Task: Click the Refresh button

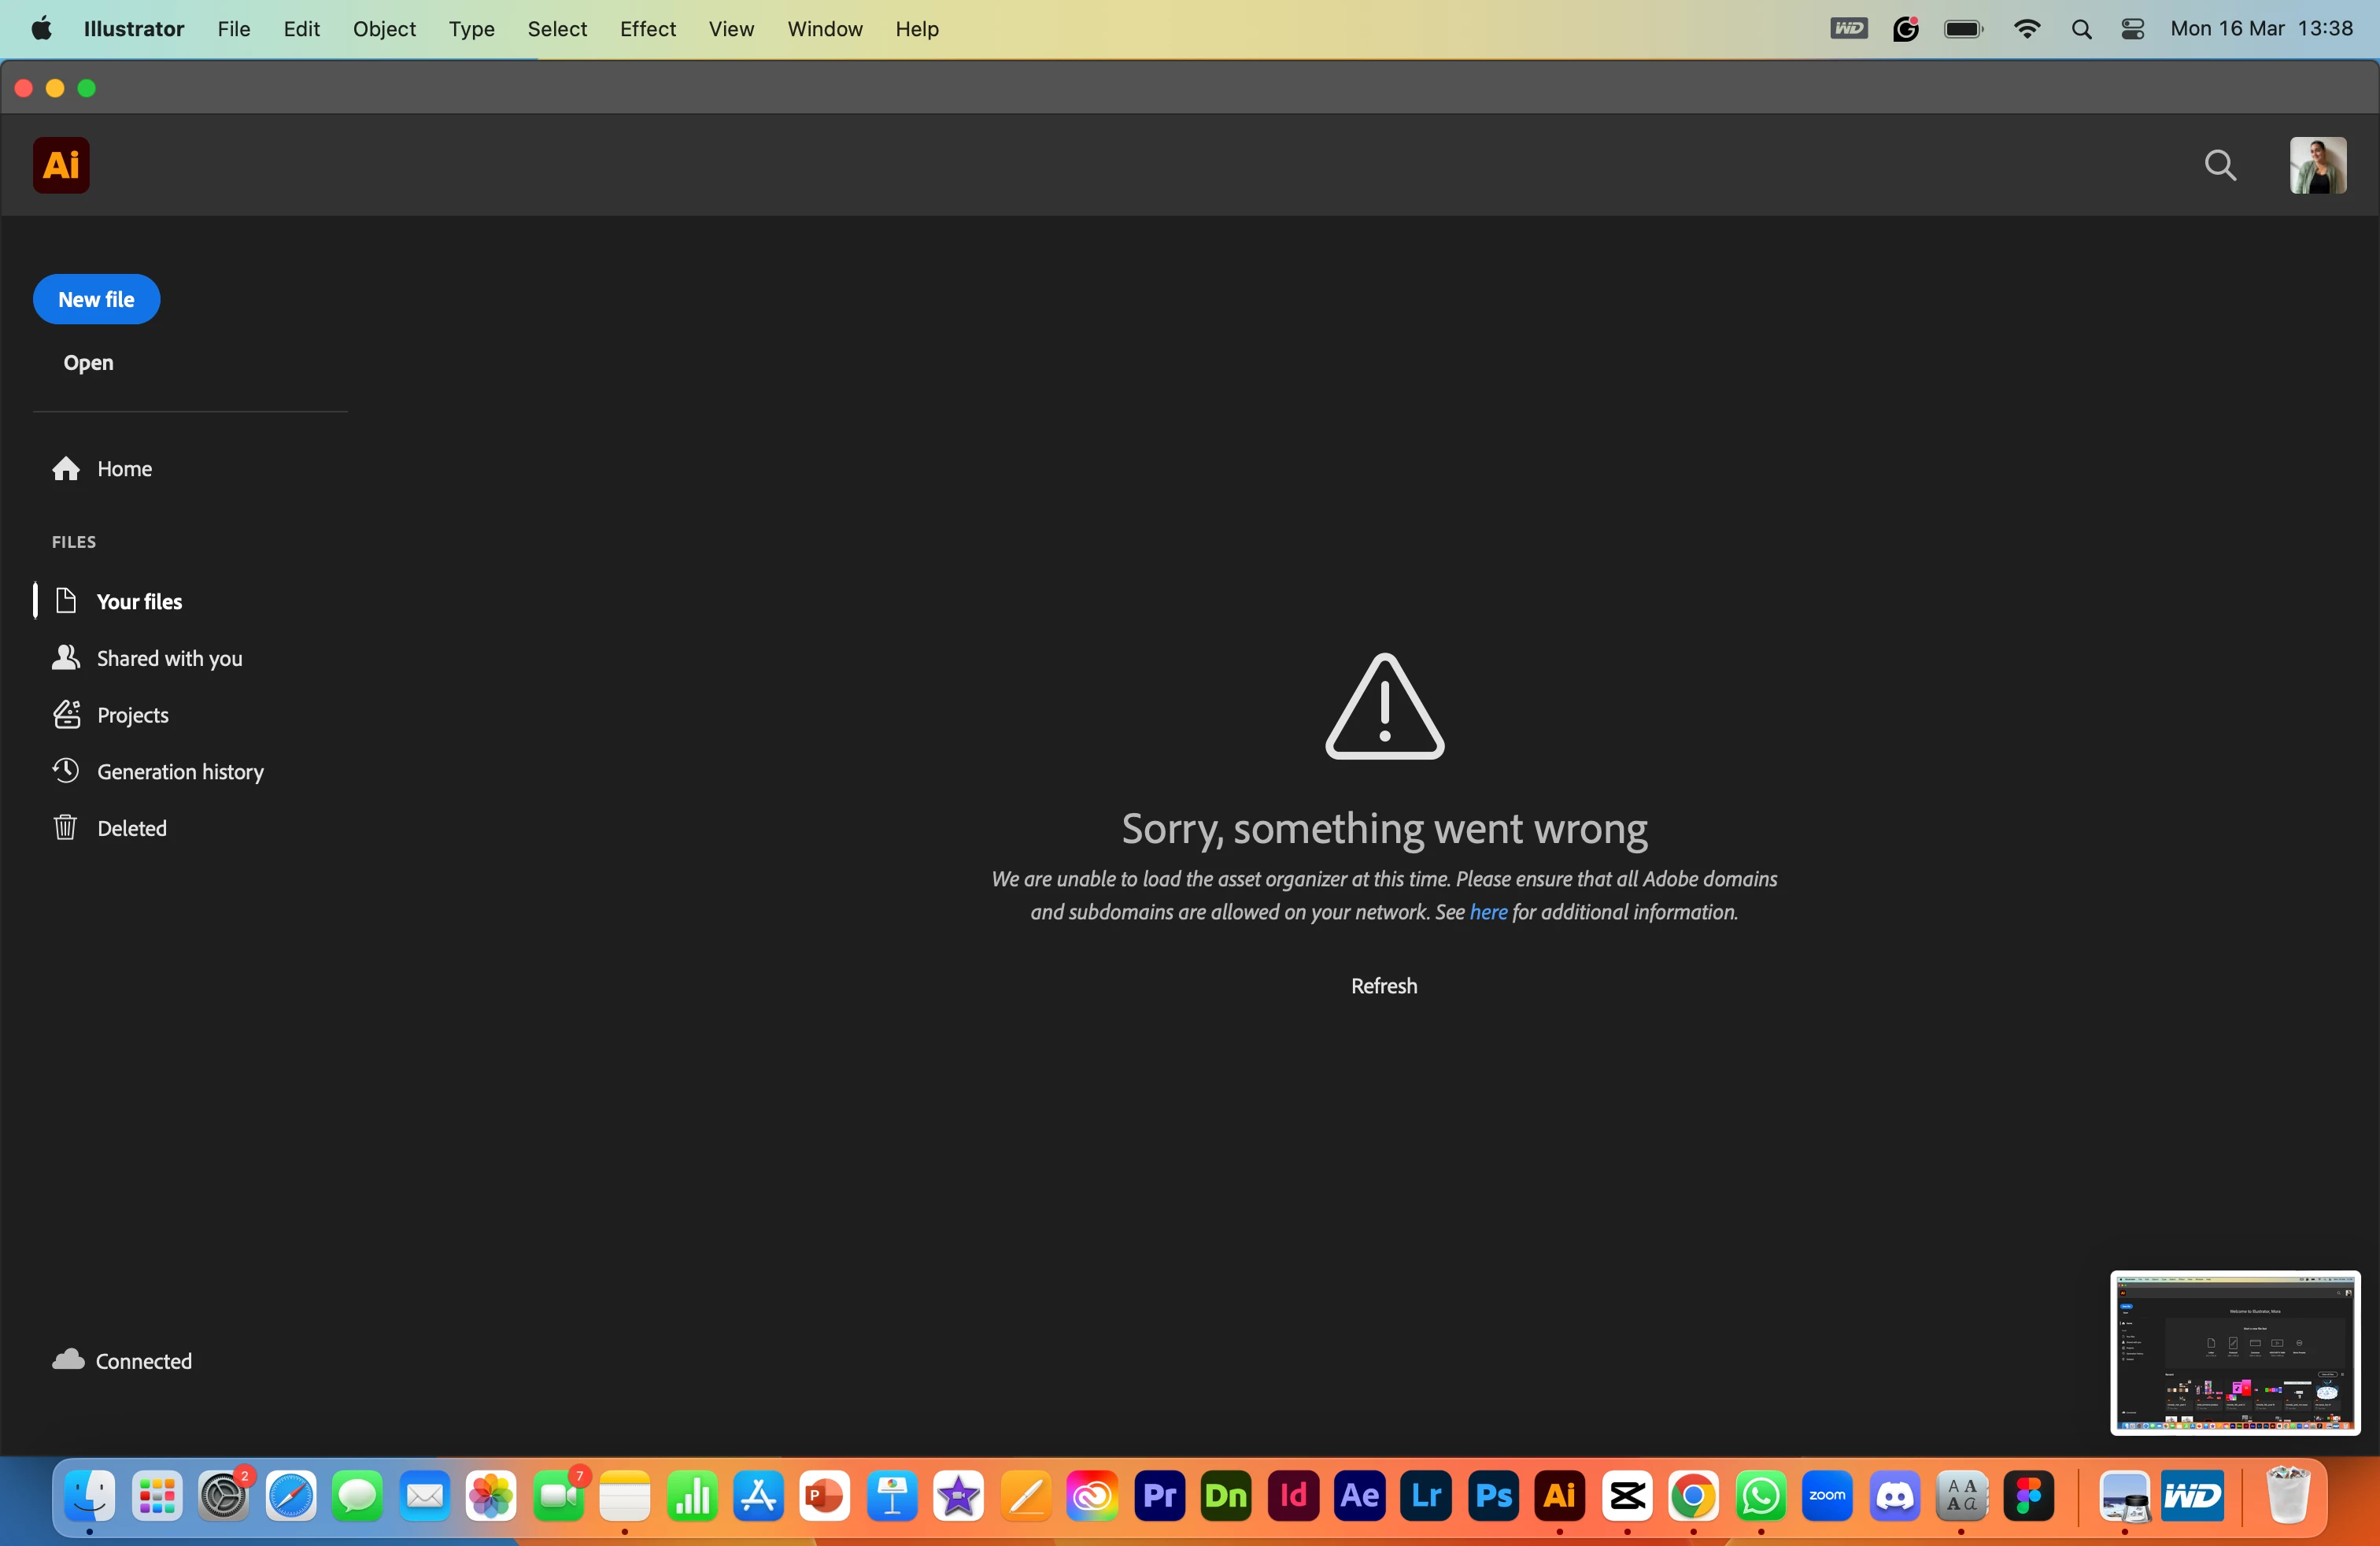Action: coord(1383,986)
